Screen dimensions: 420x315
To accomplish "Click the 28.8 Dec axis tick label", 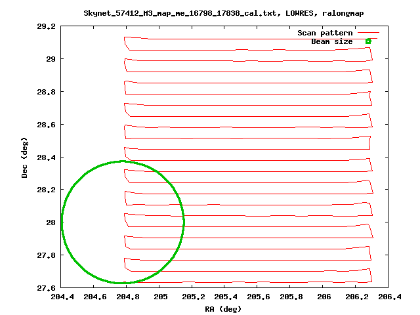I will coord(47,92).
